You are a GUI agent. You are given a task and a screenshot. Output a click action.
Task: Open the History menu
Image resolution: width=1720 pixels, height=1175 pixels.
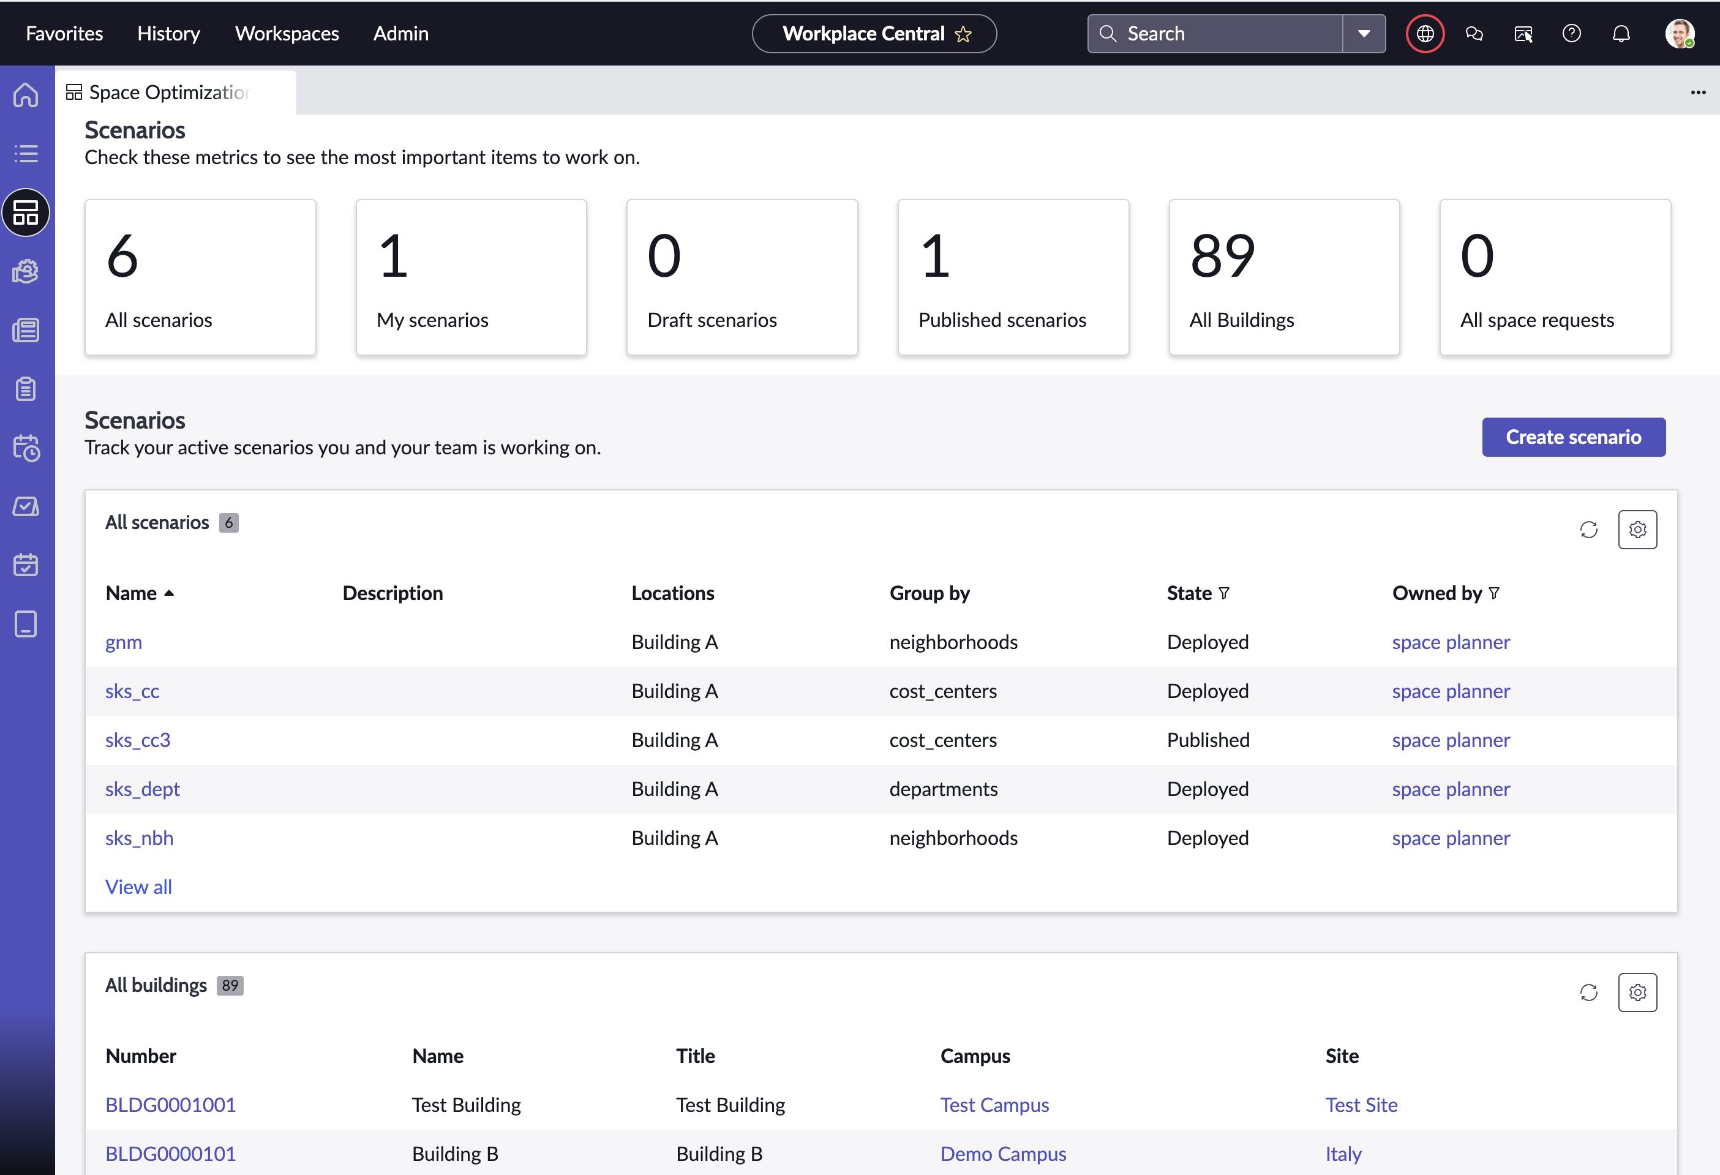click(x=169, y=33)
